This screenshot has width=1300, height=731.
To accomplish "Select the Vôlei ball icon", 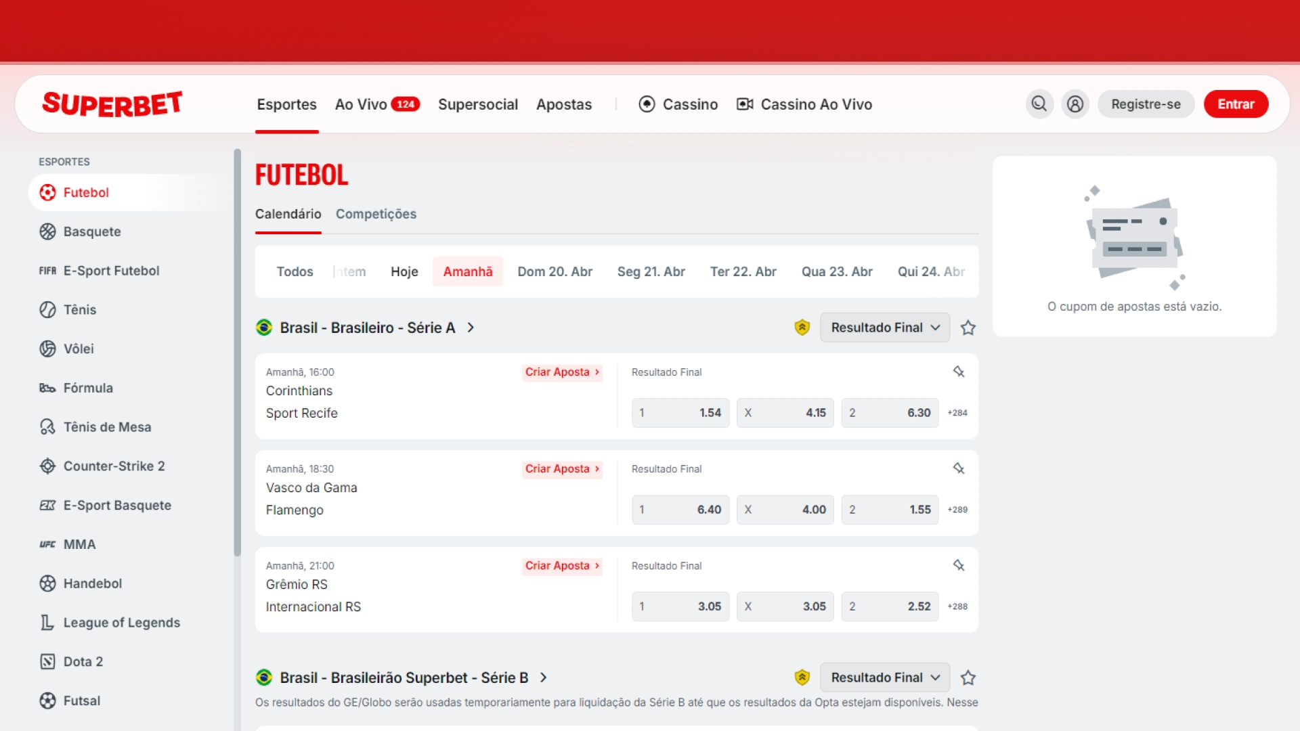I will 47,349.
